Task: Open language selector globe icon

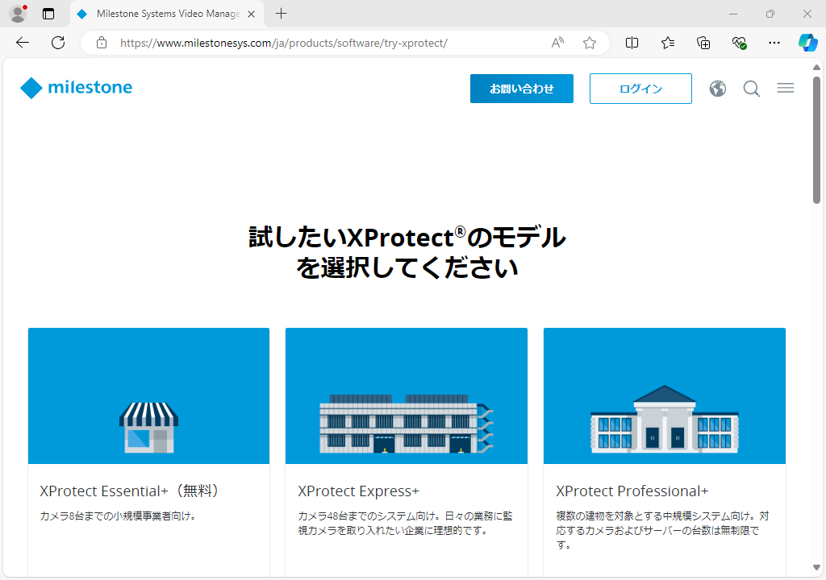Action: [x=717, y=89]
